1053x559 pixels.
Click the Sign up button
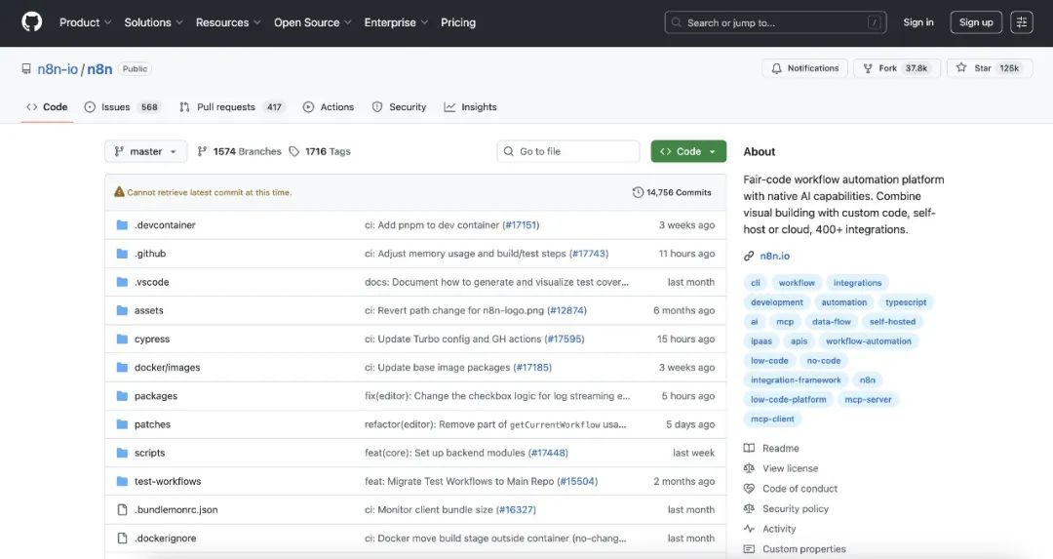pyautogui.click(x=975, y=22)
